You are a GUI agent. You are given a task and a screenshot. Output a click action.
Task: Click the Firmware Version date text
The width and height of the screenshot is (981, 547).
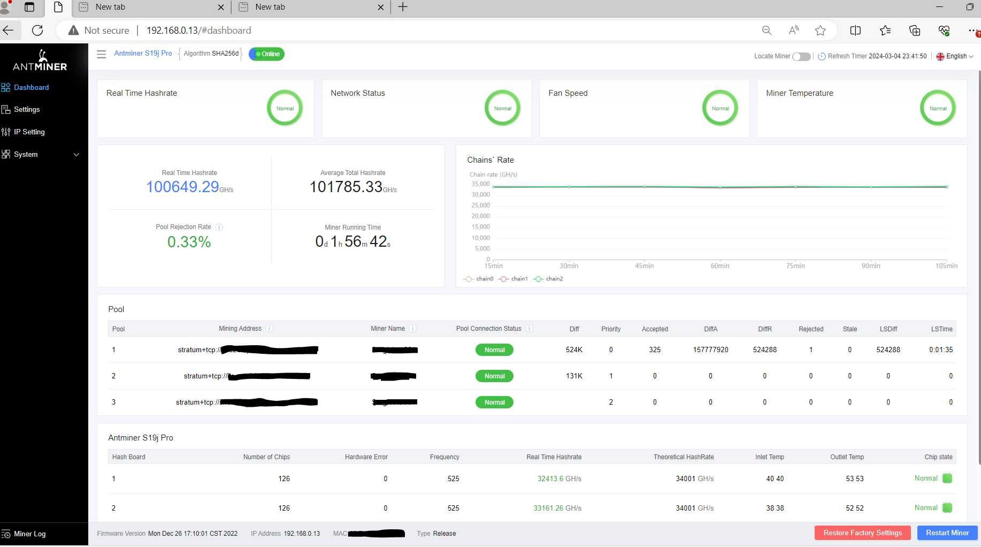pos(193,534)
